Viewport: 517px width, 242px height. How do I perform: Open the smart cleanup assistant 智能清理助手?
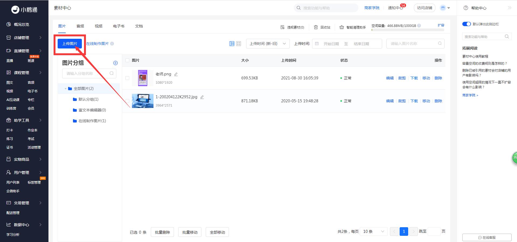[353, 27]
